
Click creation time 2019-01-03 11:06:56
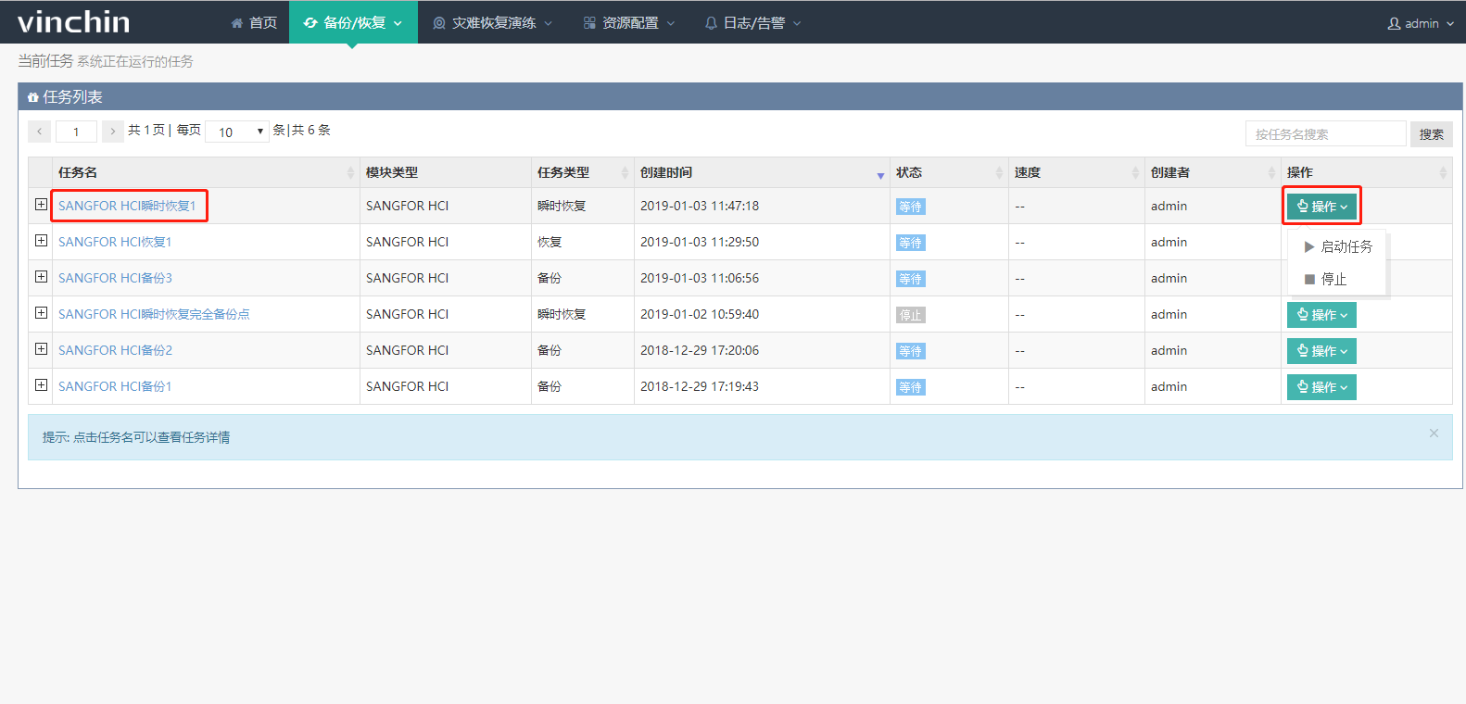(700, 278)
